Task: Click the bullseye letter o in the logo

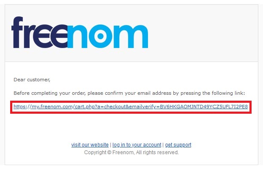Action: 100,36
